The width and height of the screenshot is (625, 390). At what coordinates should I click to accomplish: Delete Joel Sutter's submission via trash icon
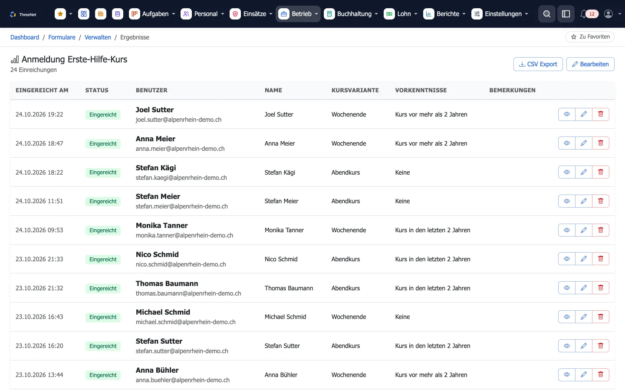[x=601, y=114]
